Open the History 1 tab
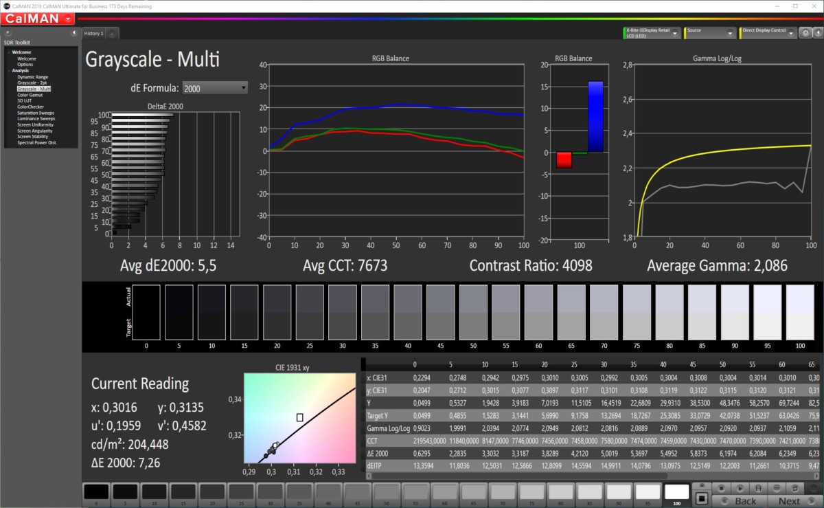 pos(93,33)
